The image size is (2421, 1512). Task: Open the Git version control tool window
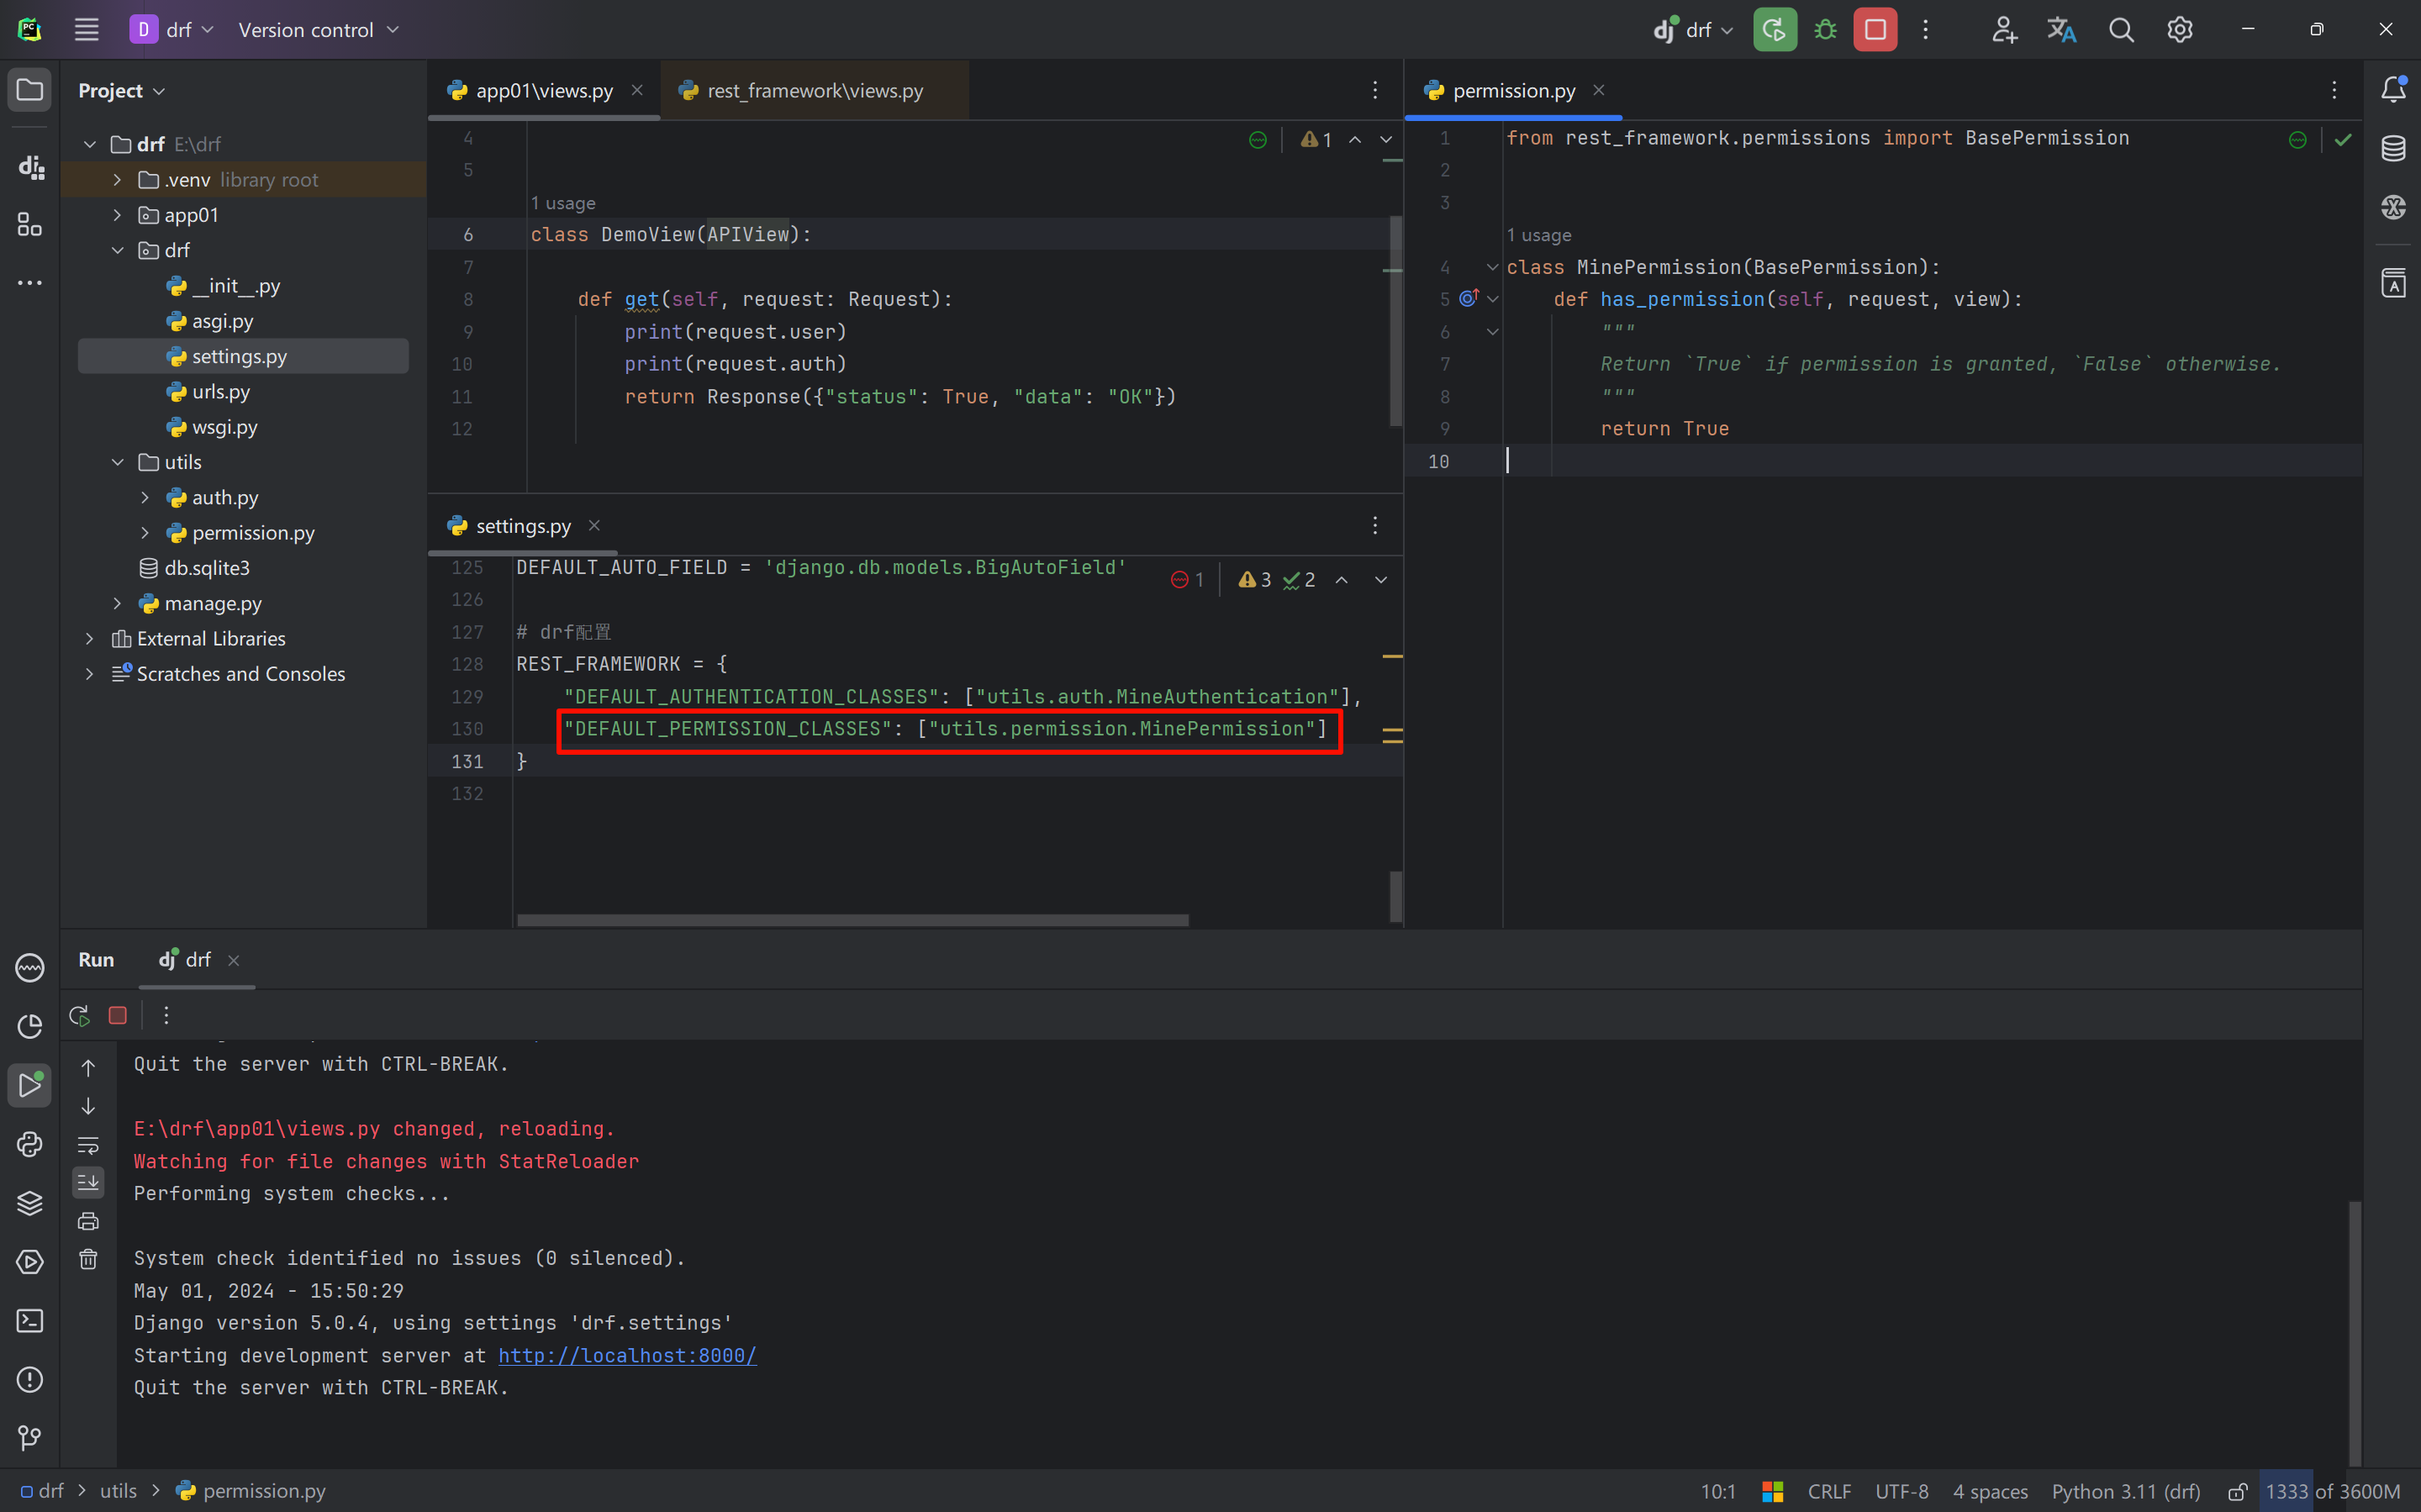[30, 1438]
